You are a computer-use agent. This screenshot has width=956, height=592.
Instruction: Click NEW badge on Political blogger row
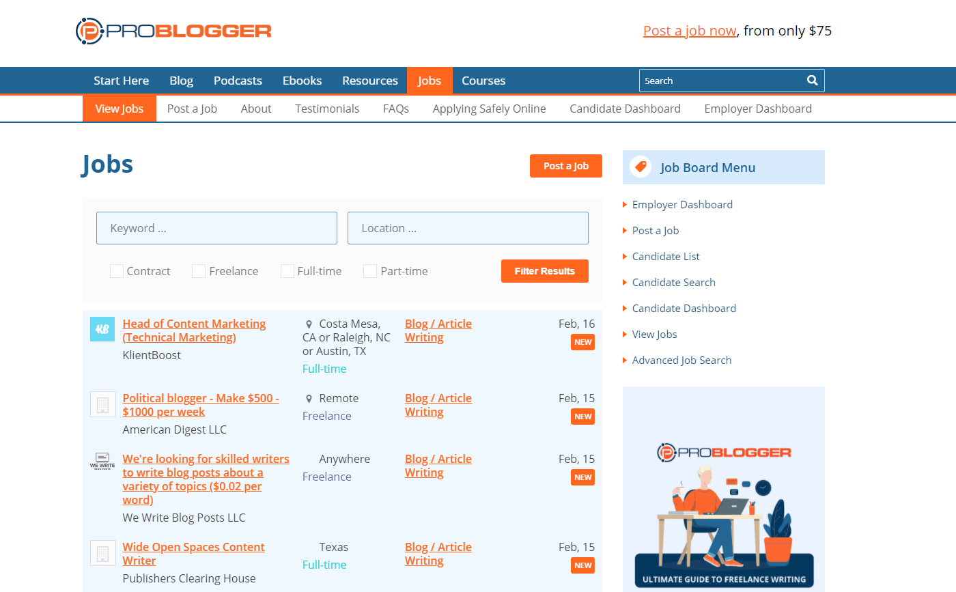(x=582, y=417)
